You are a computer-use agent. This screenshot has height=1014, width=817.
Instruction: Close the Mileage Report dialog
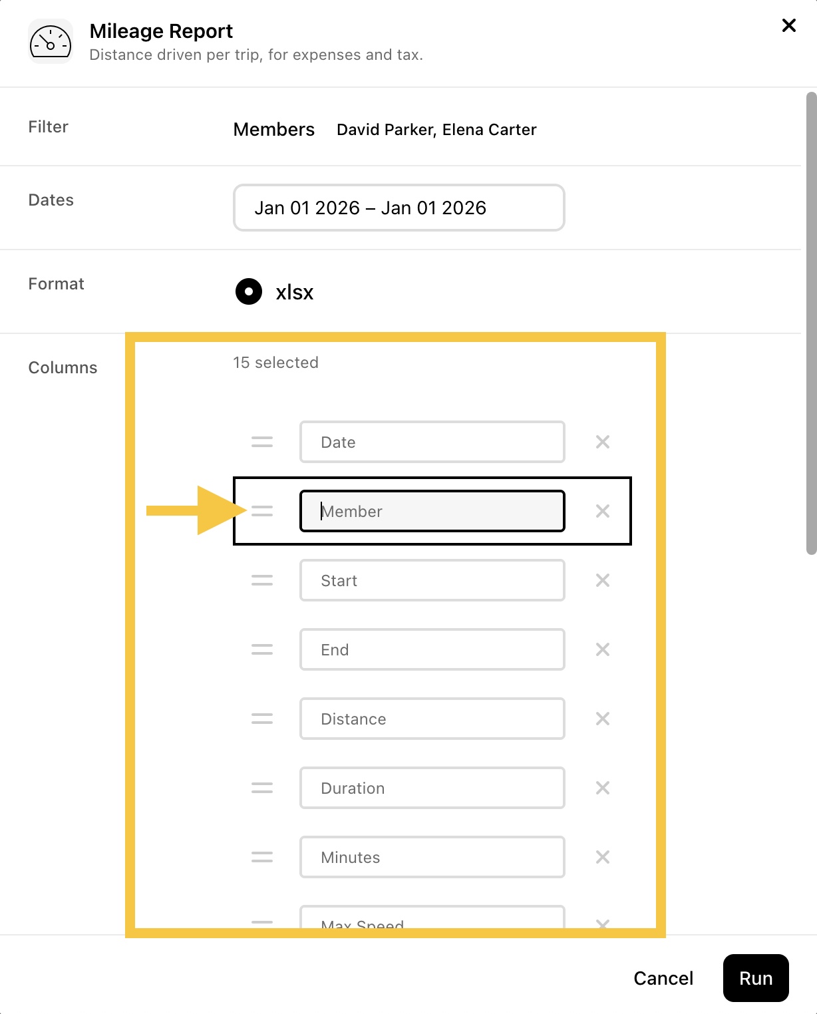click(789, 25)
